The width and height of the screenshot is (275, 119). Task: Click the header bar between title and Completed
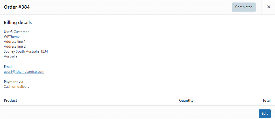click(130, 7)
